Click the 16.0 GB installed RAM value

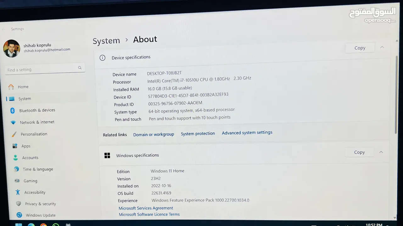click(170, 89)
